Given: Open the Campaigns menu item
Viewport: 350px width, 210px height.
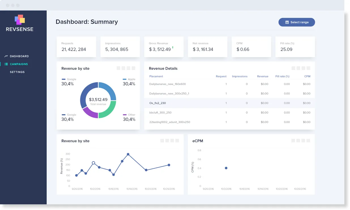Looking at the screenshot, I should 19,64.
